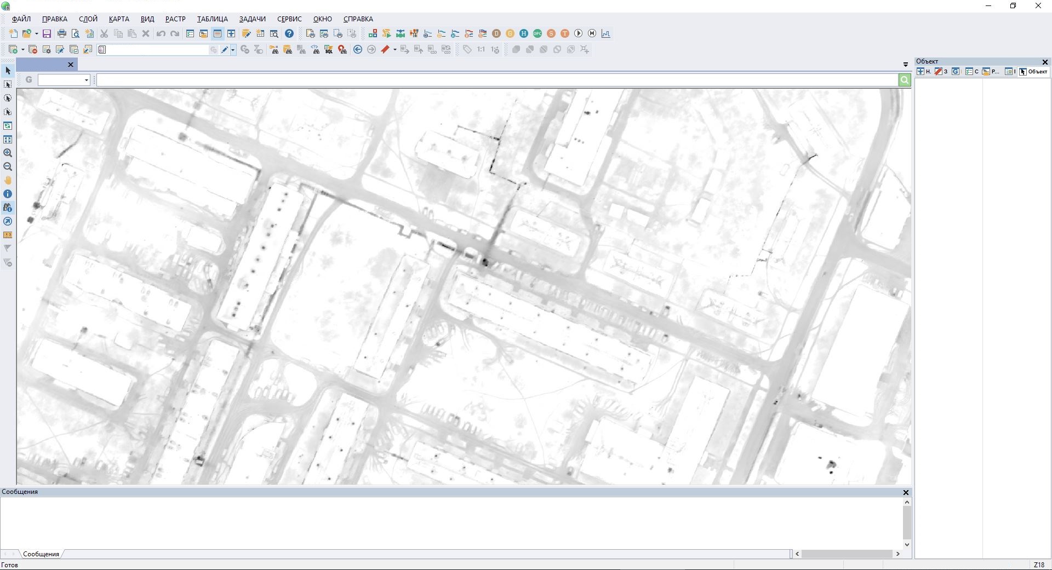Click the green search button
The width and height of the screenshot is (1052, 570).
point(904,80)
